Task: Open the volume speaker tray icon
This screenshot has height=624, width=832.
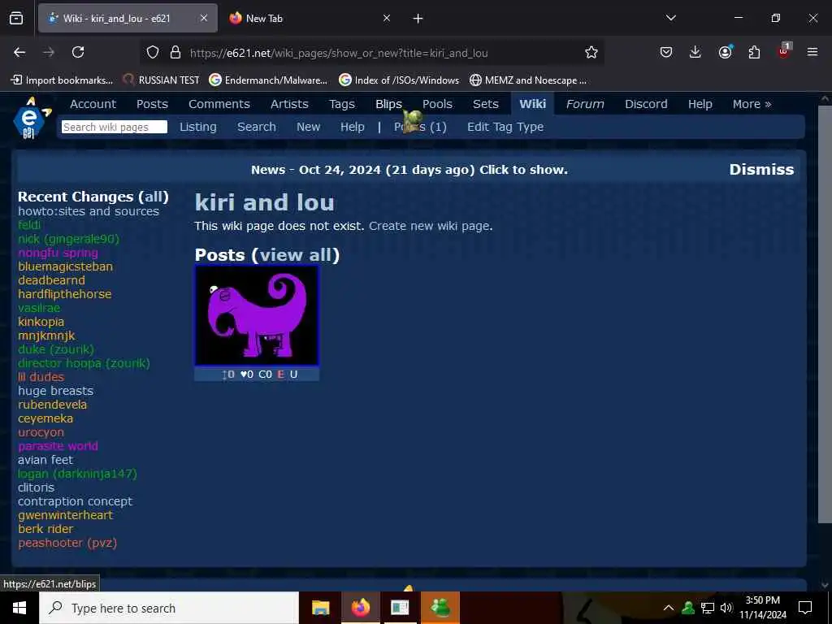Action: click(726, 608)
